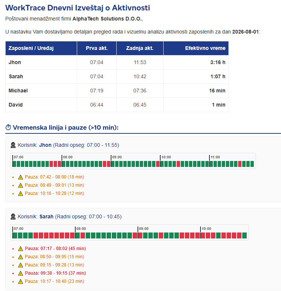Viewport: 281px width, 291px height.
Task: Click the stopwatch icon beside Vremenska linija heading
Action: (8, 127)
